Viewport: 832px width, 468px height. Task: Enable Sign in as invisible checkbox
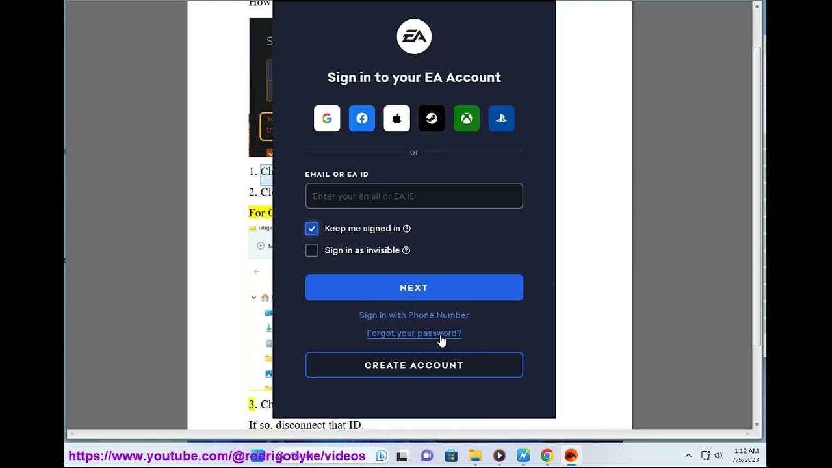click(x=312, y=250)
